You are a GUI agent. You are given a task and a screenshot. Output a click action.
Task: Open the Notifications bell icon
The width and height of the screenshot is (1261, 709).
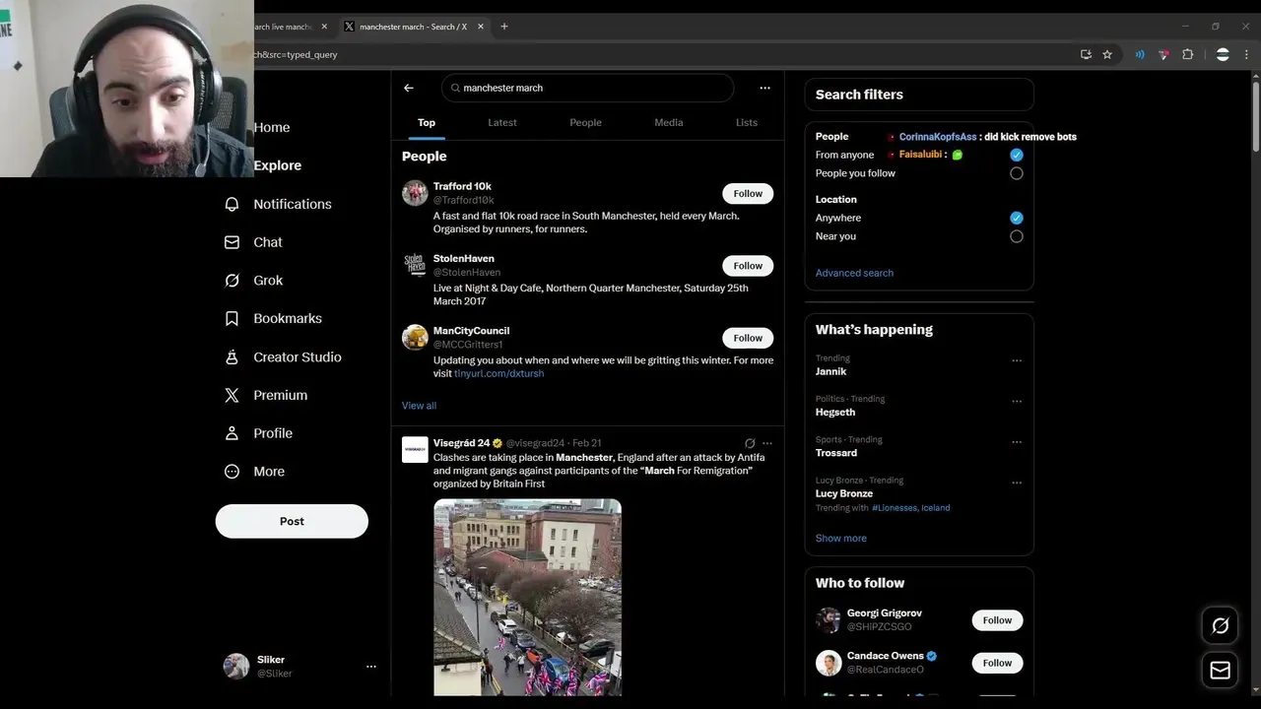(232, 204)
